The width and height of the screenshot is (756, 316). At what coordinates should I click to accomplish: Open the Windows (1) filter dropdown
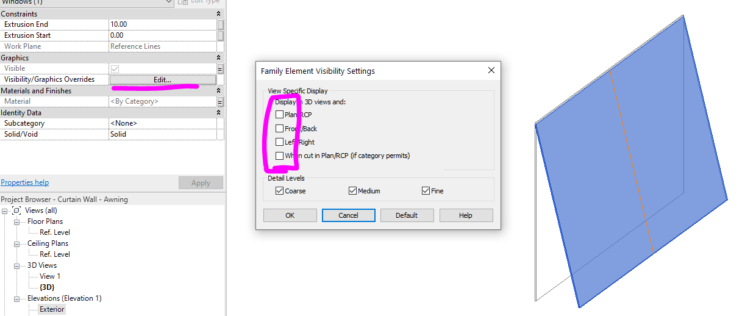[x=169, y=2]
